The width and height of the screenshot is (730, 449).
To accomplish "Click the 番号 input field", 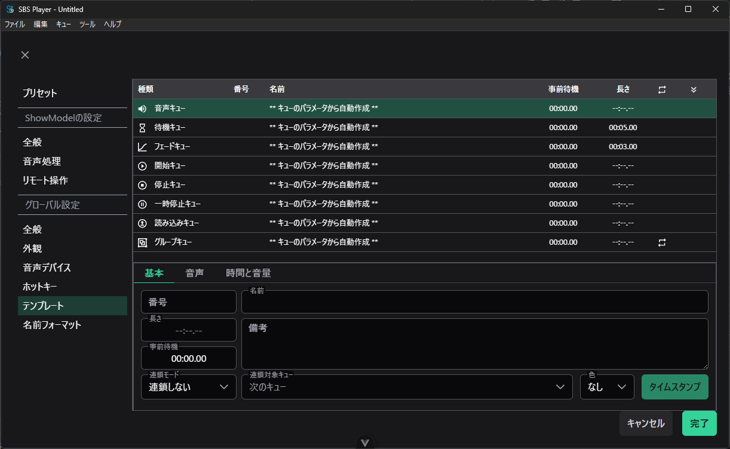I will click(189, 302).
